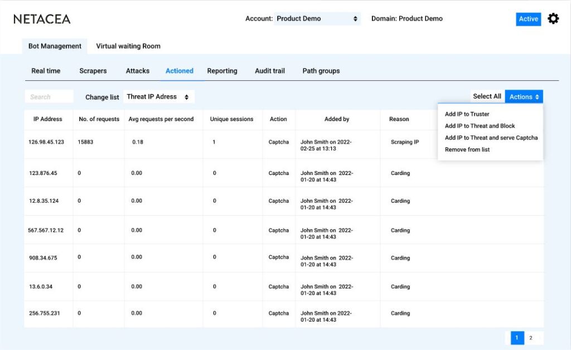Click the Active status button
571x350 pixels.
[528, 18]
